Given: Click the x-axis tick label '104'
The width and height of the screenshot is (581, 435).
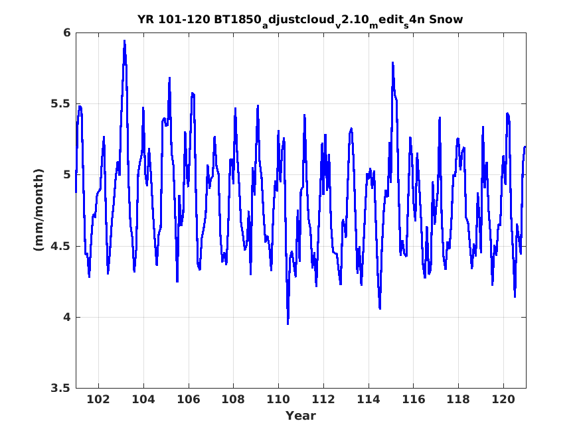Looking at the screenshot, I should (x=143, y=399).
